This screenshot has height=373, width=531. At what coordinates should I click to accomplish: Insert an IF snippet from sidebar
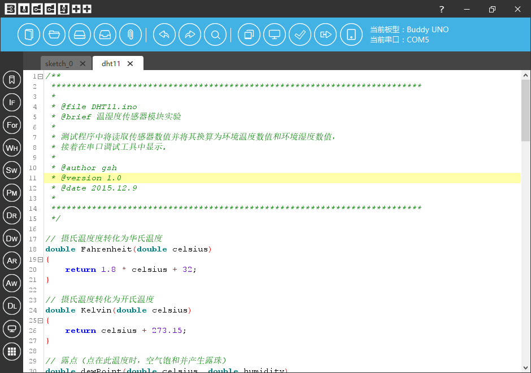(x=12, y=102)
